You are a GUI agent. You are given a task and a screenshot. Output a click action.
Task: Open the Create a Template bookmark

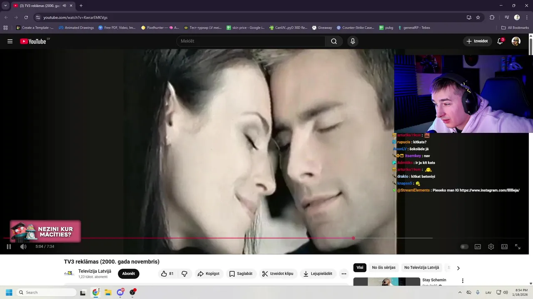(35, 28)
